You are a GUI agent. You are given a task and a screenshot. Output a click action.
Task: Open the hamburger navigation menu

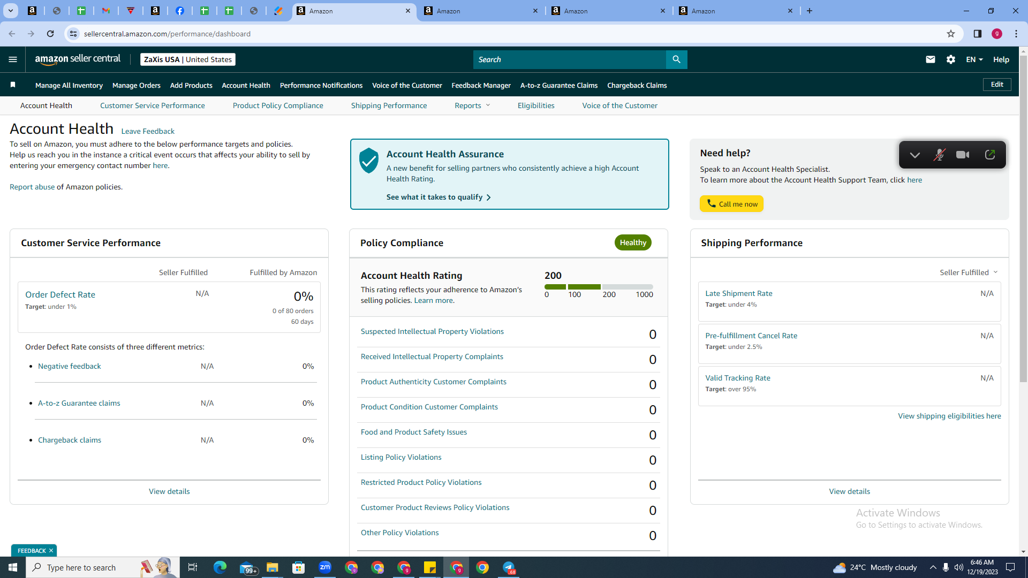13,59
